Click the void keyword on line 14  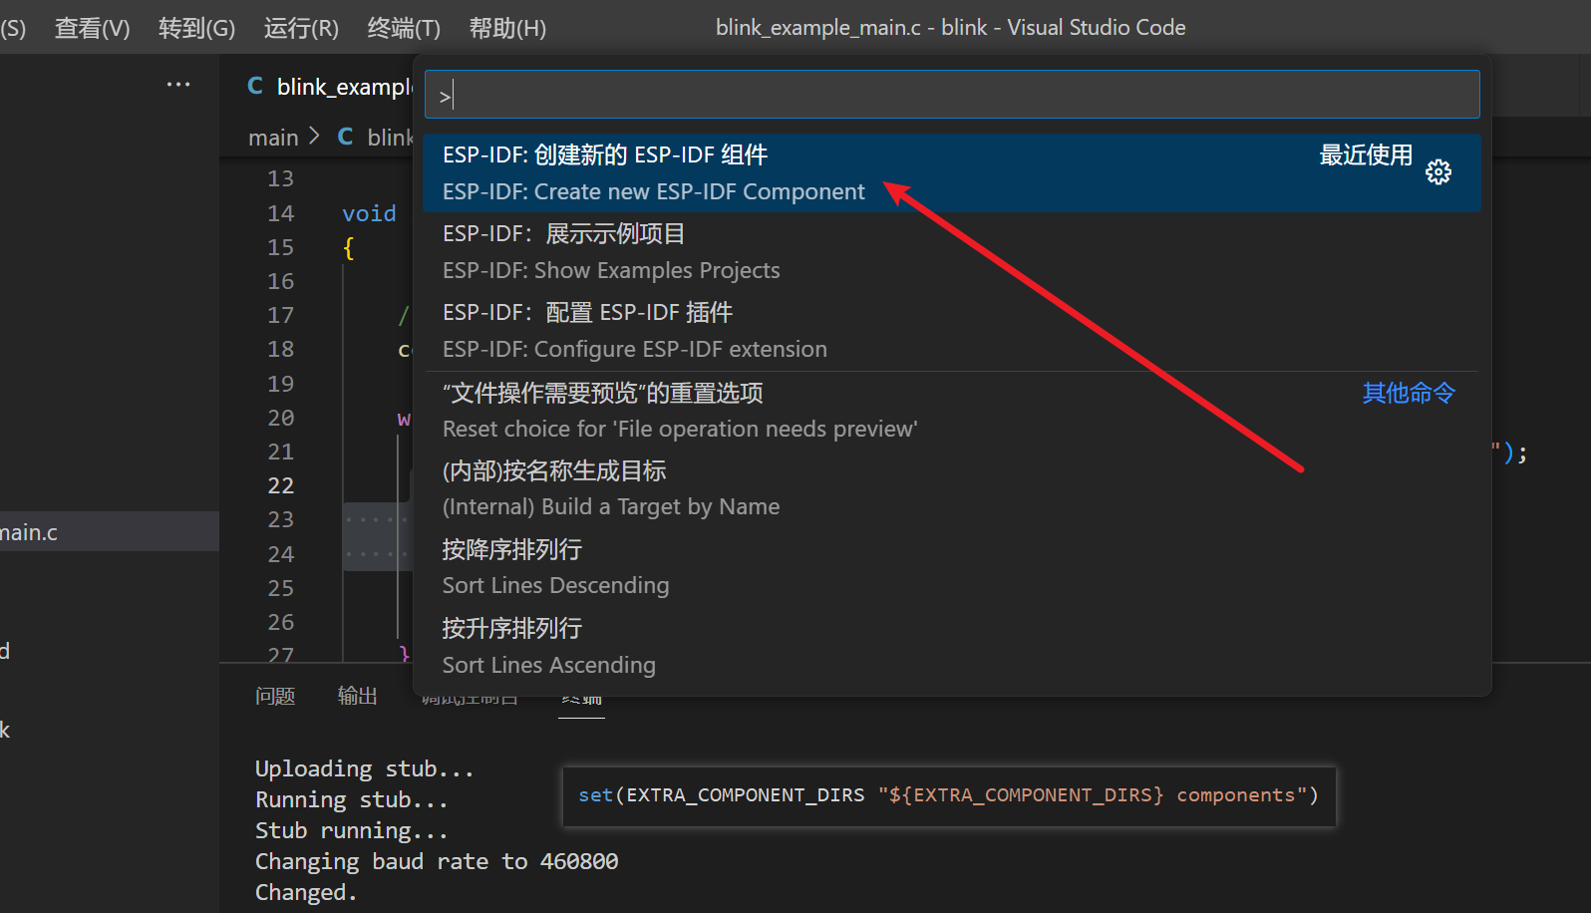[369, 213]
